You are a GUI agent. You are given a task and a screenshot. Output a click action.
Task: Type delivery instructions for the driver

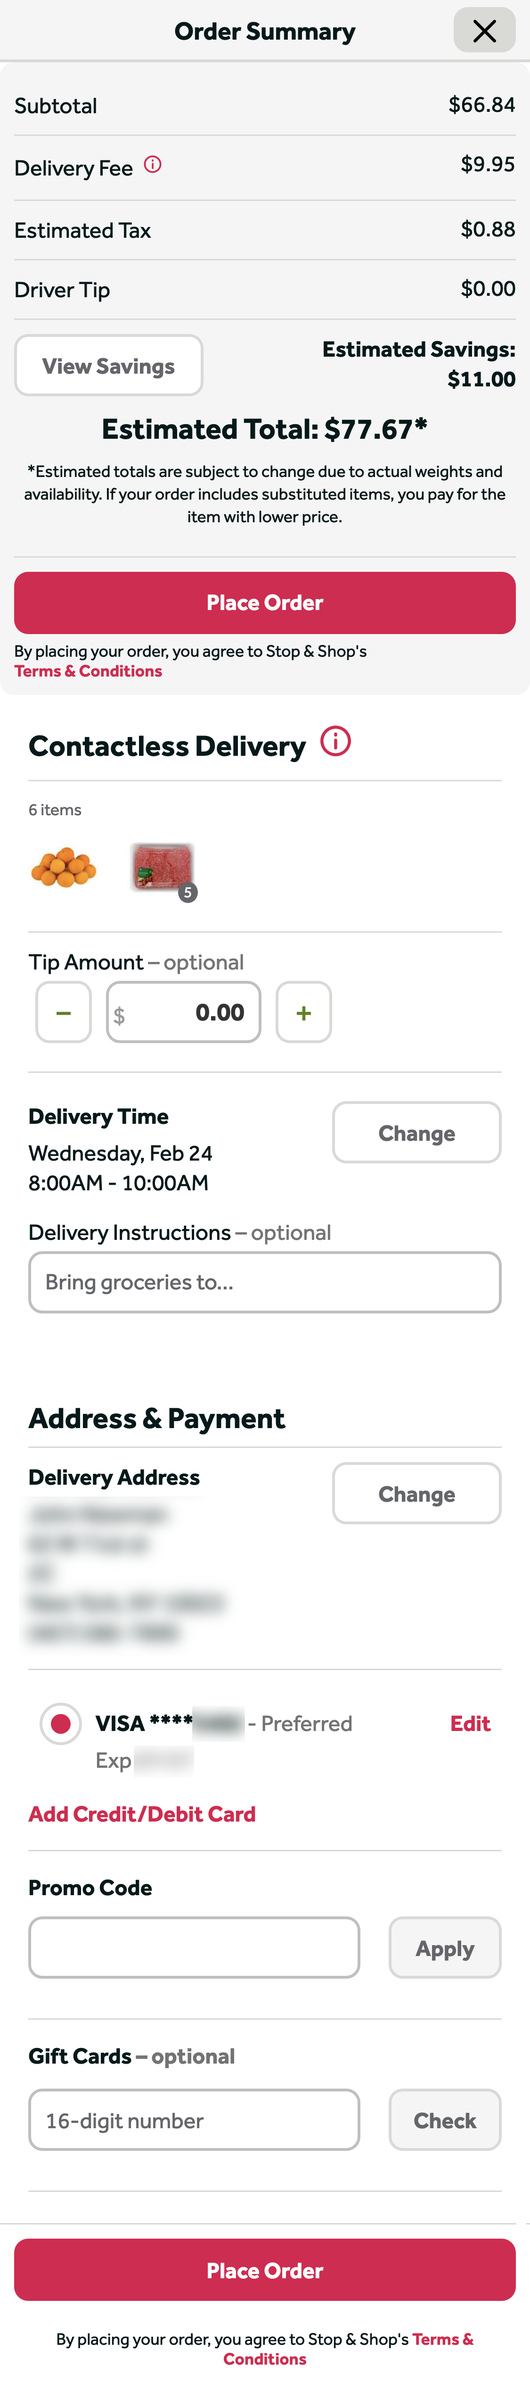click(x=265, y=1282)
